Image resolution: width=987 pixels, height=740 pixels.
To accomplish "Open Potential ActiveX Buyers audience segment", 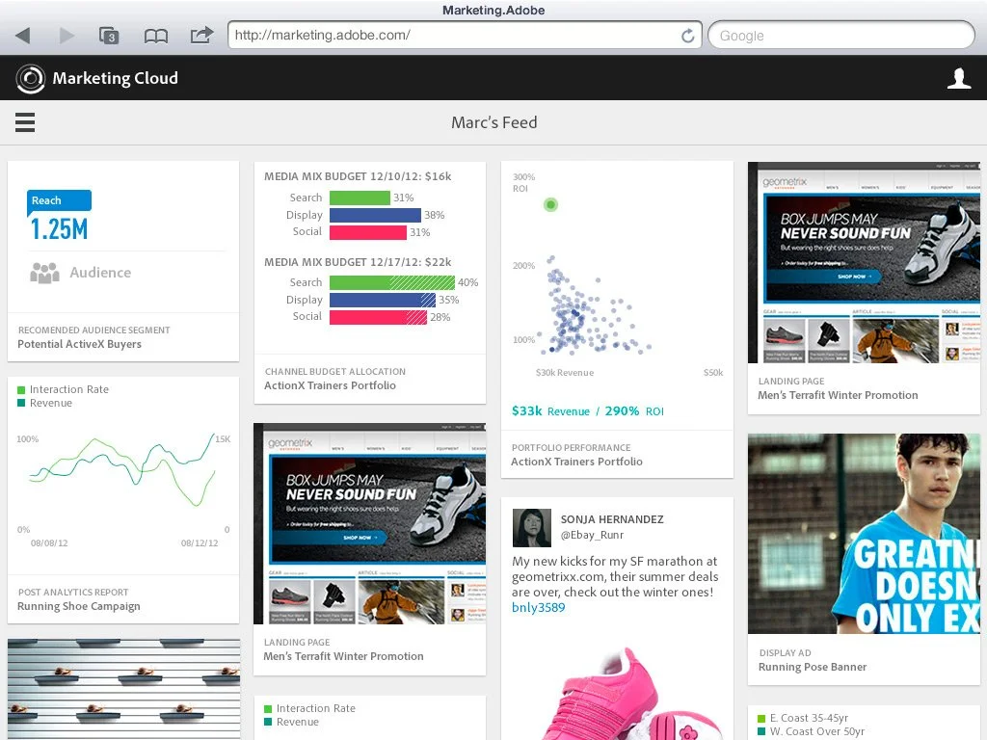I will (79, 344).
